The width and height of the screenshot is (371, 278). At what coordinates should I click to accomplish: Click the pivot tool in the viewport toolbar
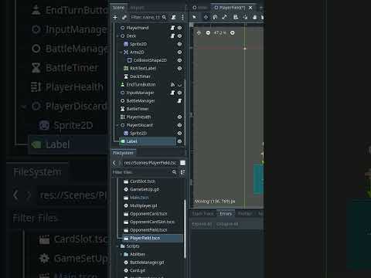tap(245, 17)
